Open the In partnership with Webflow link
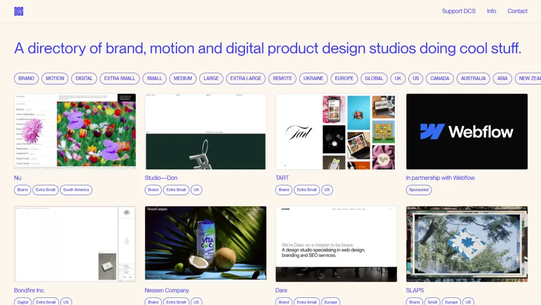541x305 pixels. point(440,178)
